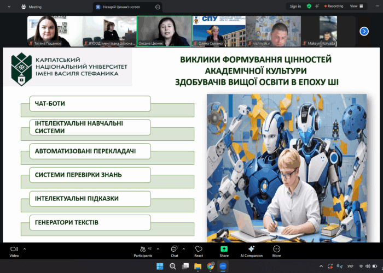
Task: Open the View layout menu
Action: pyautogui.click(x=355, y=6)
